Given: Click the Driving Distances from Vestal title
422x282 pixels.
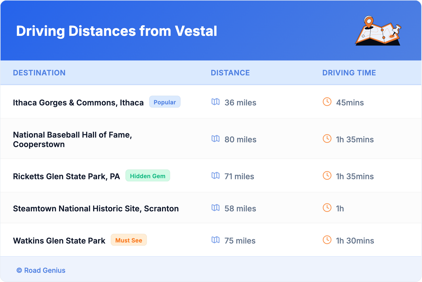Looking at the screenshot, I should click(x=117, y=31).
